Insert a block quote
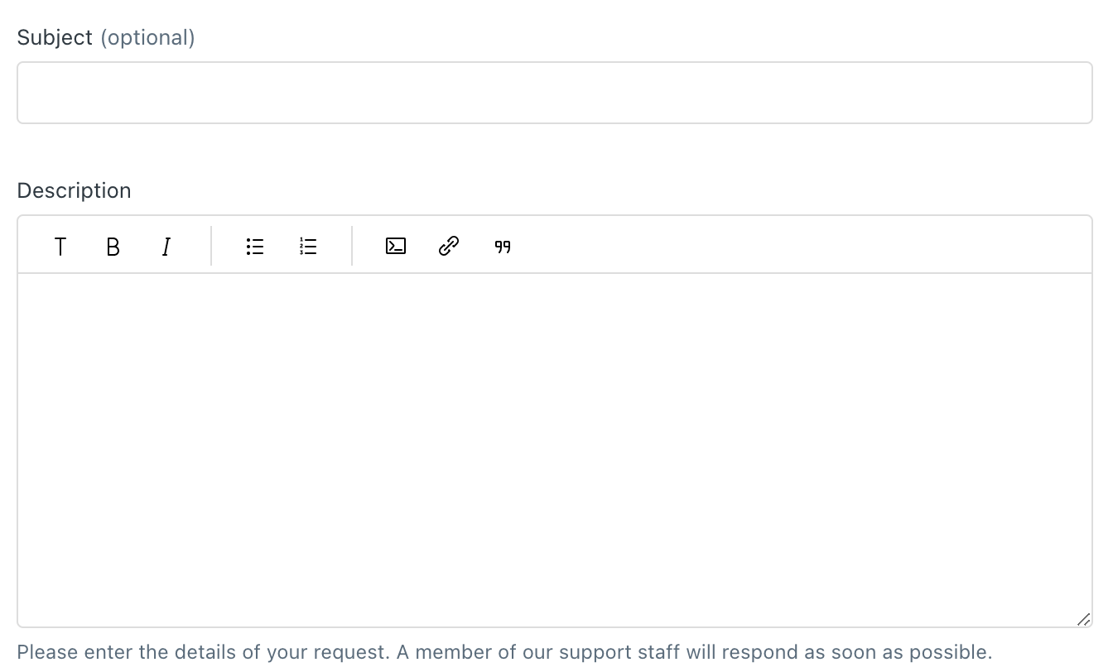The image size is (1113, 672). (x=503, y=247)
